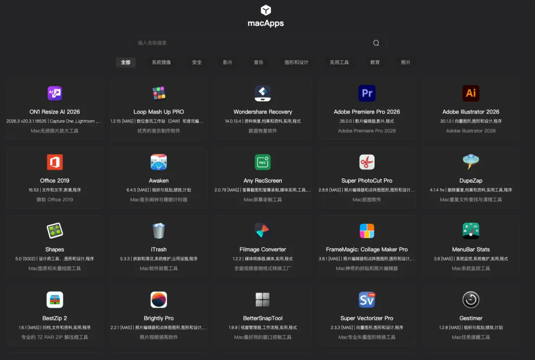
Task: Click the Wondershare Recovery title
Action: click(x=263, y=112)
